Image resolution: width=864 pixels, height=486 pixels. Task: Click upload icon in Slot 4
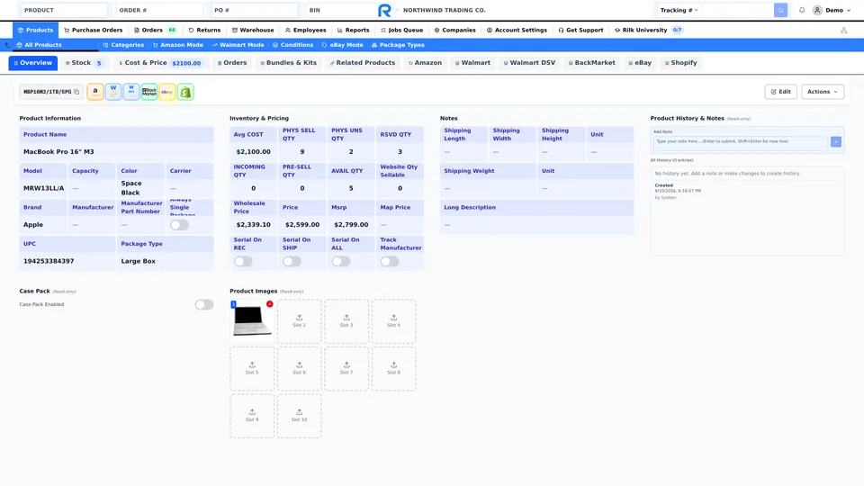click(394, 318)
